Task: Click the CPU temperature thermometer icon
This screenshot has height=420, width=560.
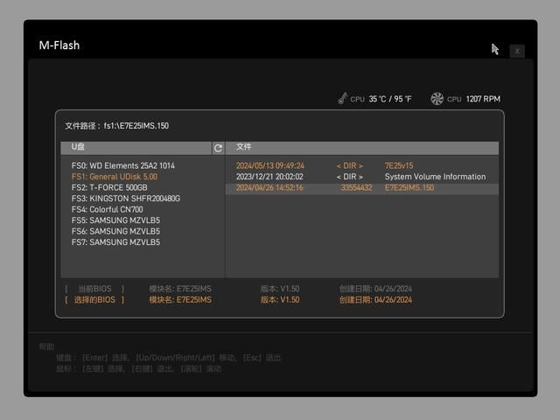Action: (x=342, y=99)
